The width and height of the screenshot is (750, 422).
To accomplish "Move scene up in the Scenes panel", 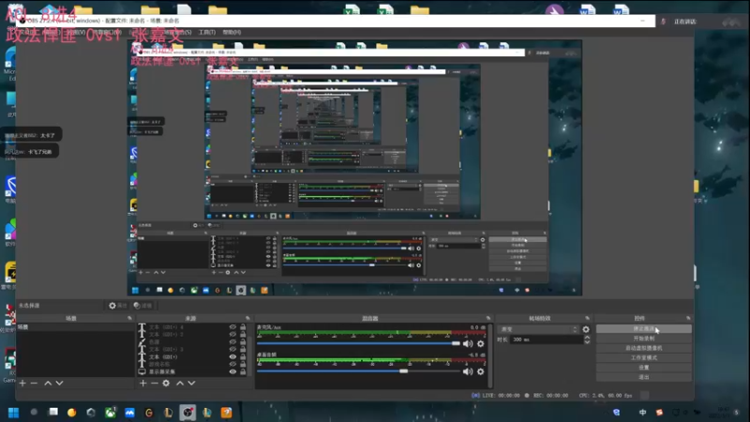I will click(48, 384).
